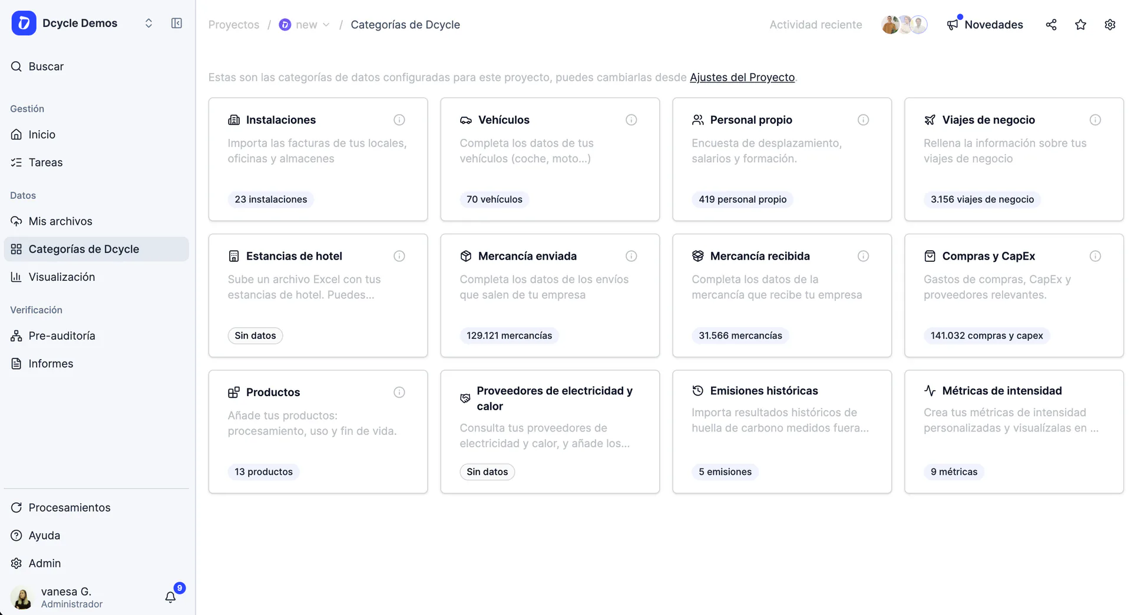
Task: Open notifications bell icon
Action: [x=170, y=597]
